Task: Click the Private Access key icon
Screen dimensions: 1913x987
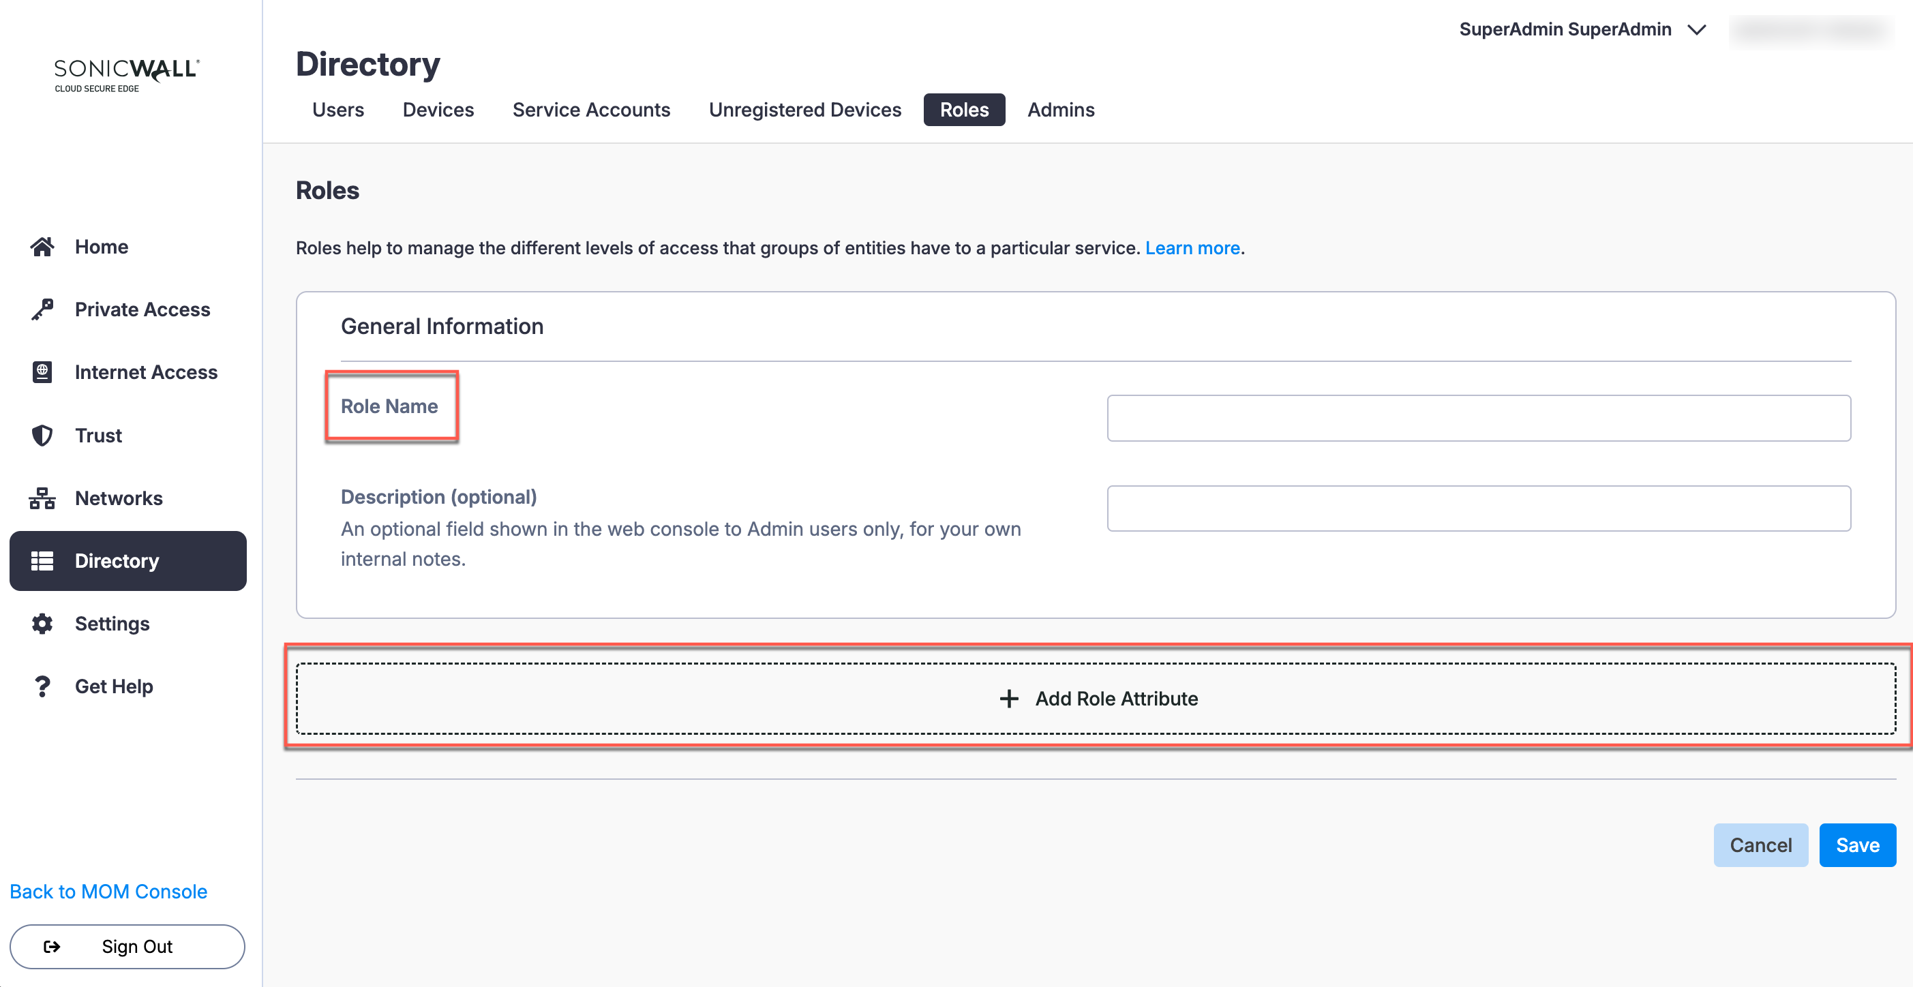Action: point(42,309)
